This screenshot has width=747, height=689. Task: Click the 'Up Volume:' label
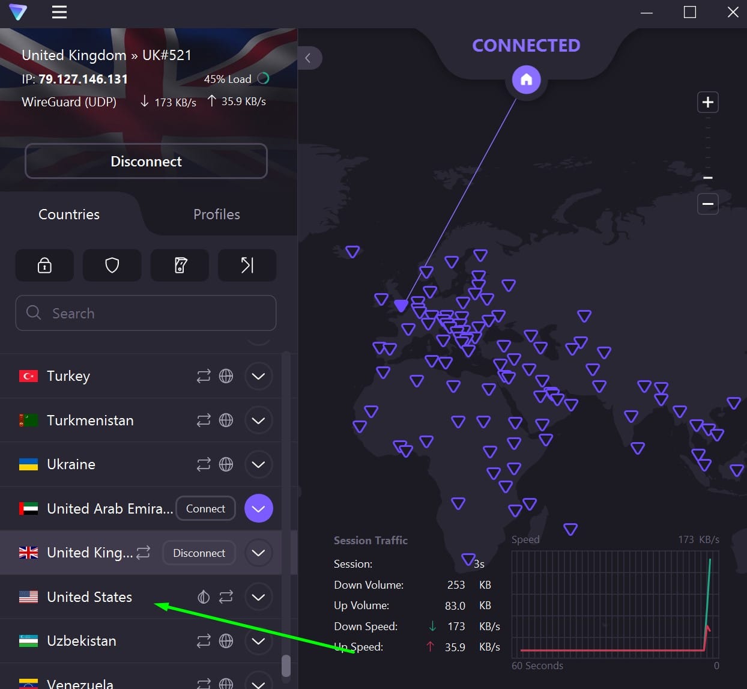point(361,606)
